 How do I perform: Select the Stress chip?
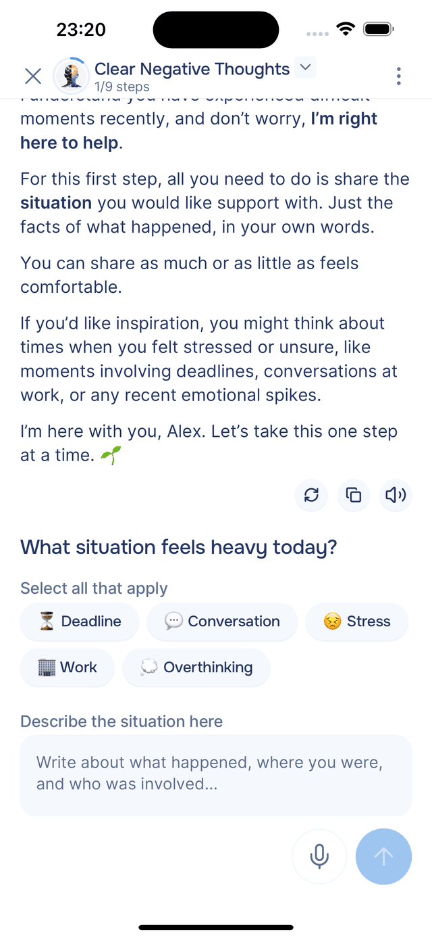click(x=357, y=622)
